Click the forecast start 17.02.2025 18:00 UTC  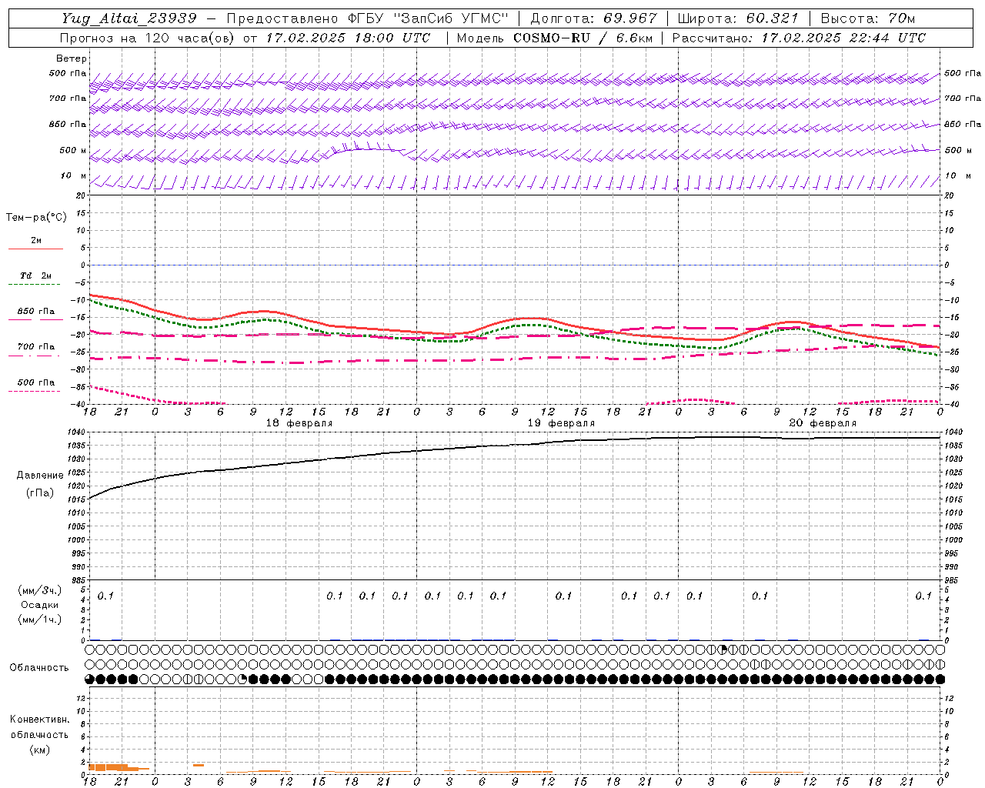[x=348, y=38]
